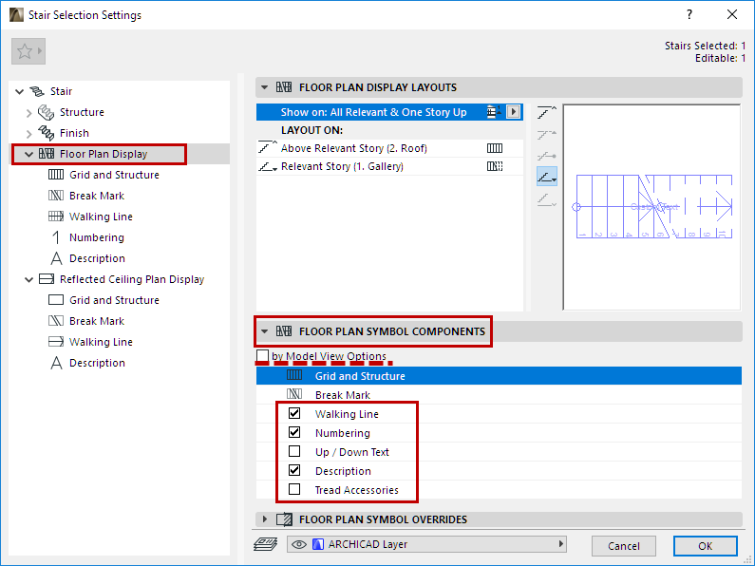Viewport: 755px width, 566px height.
Task: Click Walking Line icon under Reflected Ceiling Plan
Action: click(56, 342)
